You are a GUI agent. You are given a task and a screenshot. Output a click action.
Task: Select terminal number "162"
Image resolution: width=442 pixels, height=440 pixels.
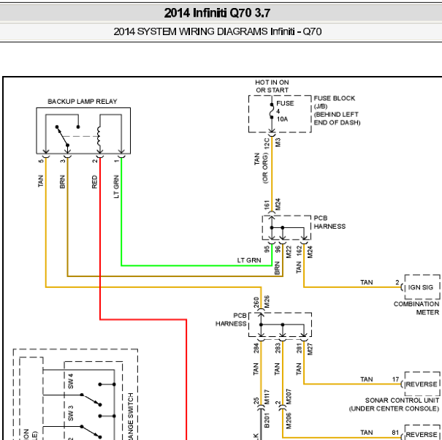click(x=300, y=251)
